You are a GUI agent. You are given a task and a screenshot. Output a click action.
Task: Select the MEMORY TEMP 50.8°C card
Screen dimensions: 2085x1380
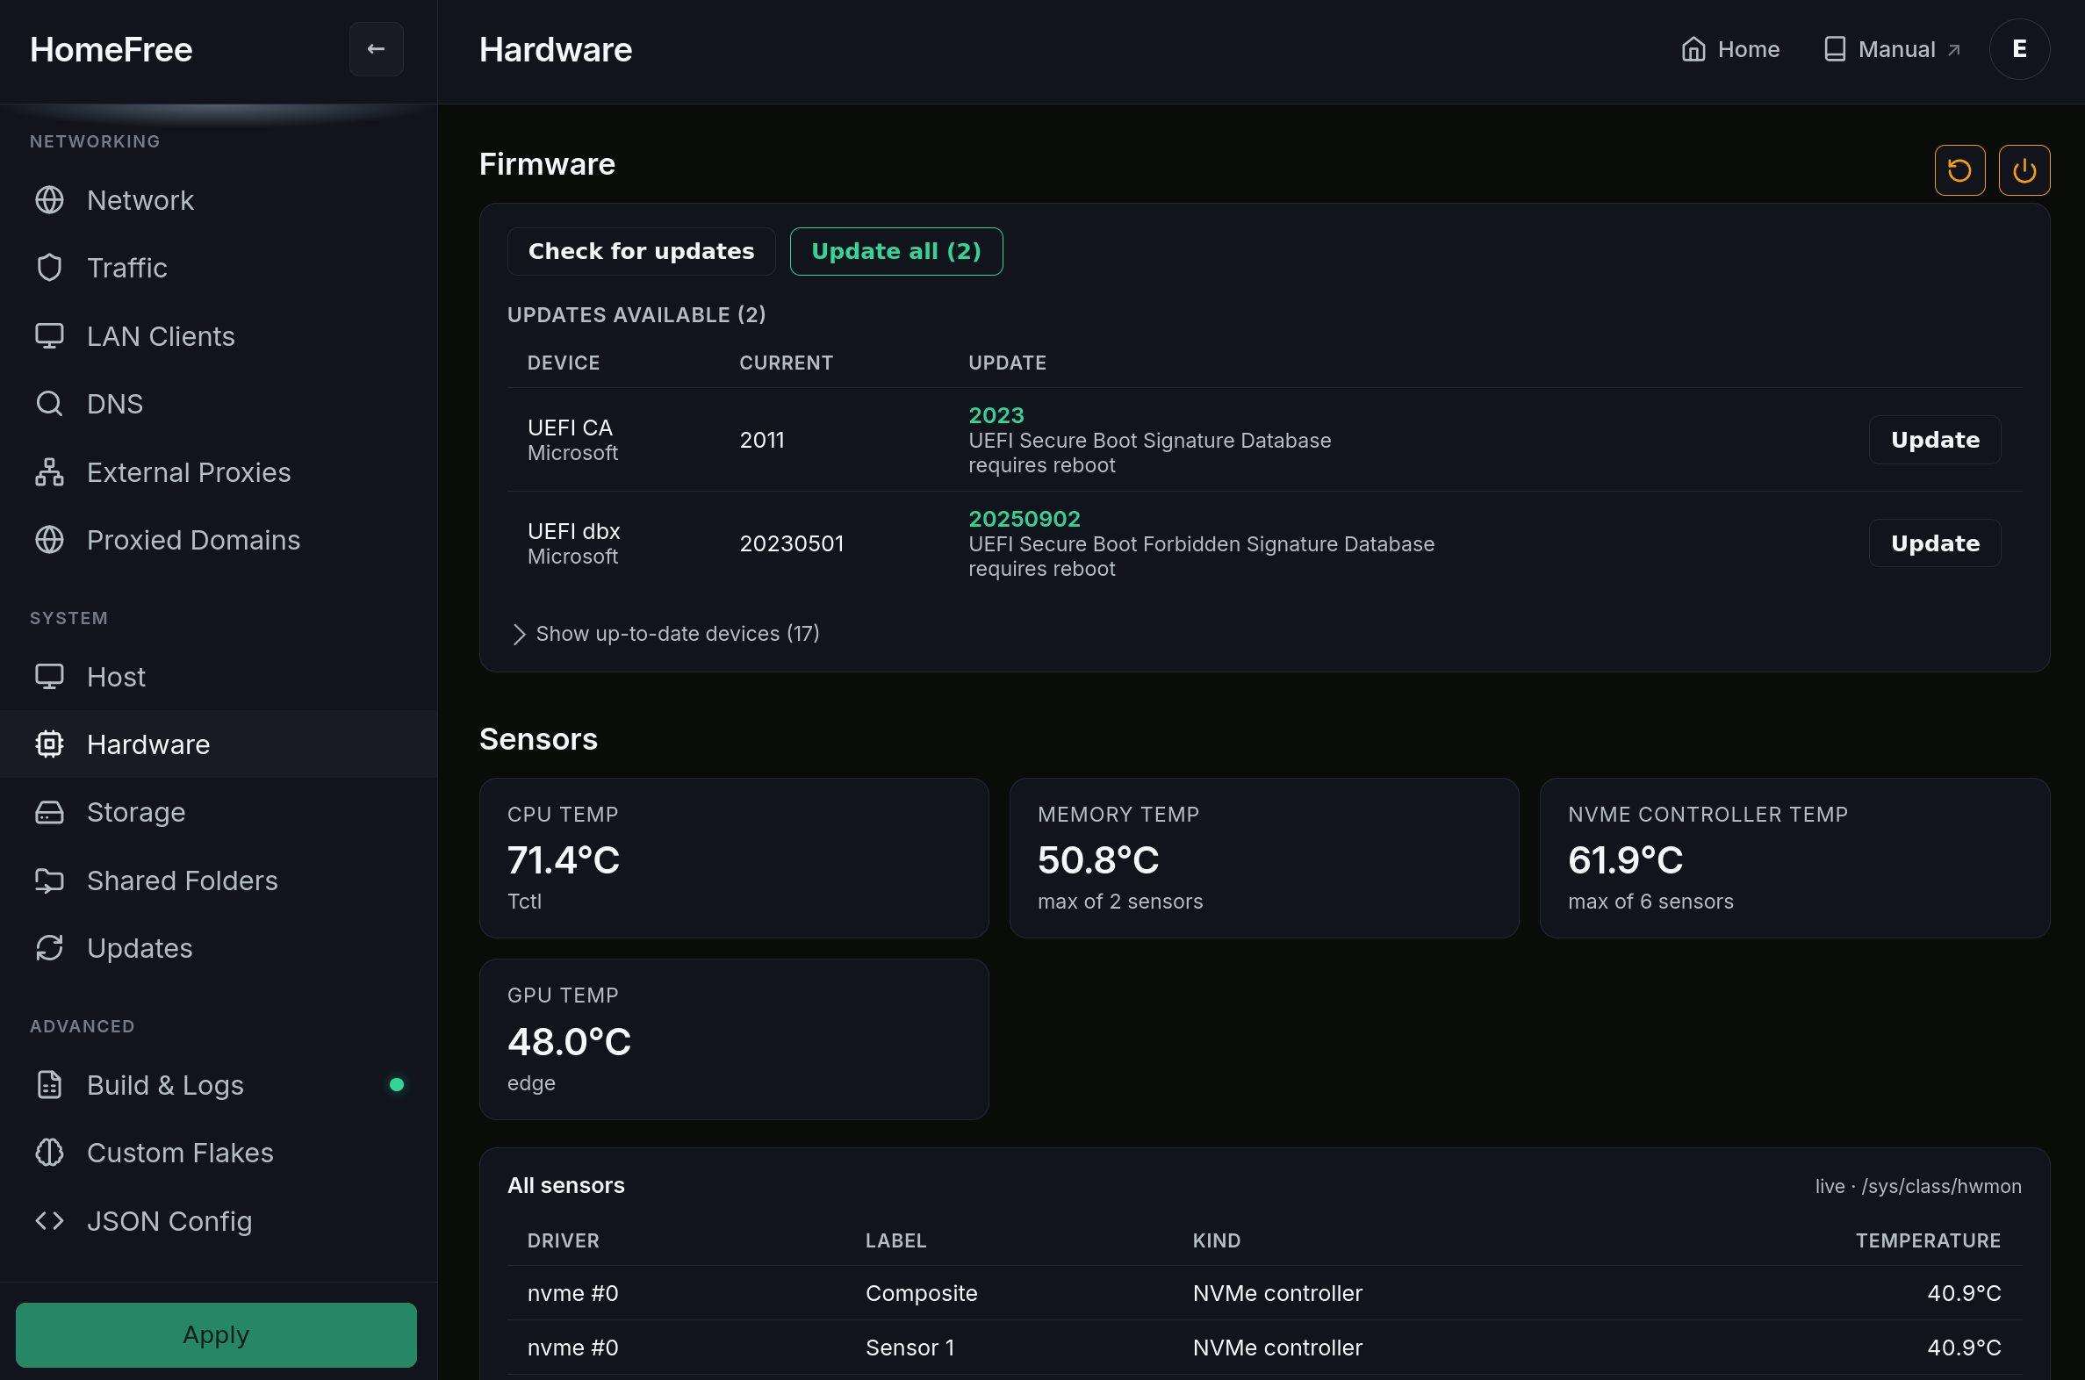point(1263,858)
